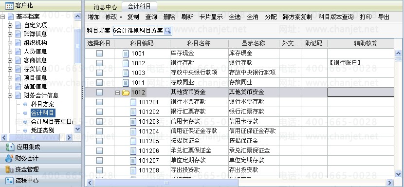The width and height of the screenshot is (404, 187).
Task: Click the 财务会计 person icon
Action: click(9, 158)
